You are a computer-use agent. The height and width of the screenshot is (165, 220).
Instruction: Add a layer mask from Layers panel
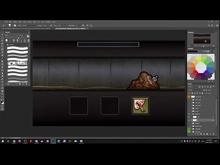(x=201, y=134)
